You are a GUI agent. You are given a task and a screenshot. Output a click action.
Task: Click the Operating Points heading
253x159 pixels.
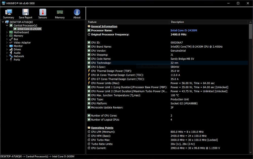[x=102, y=128]
